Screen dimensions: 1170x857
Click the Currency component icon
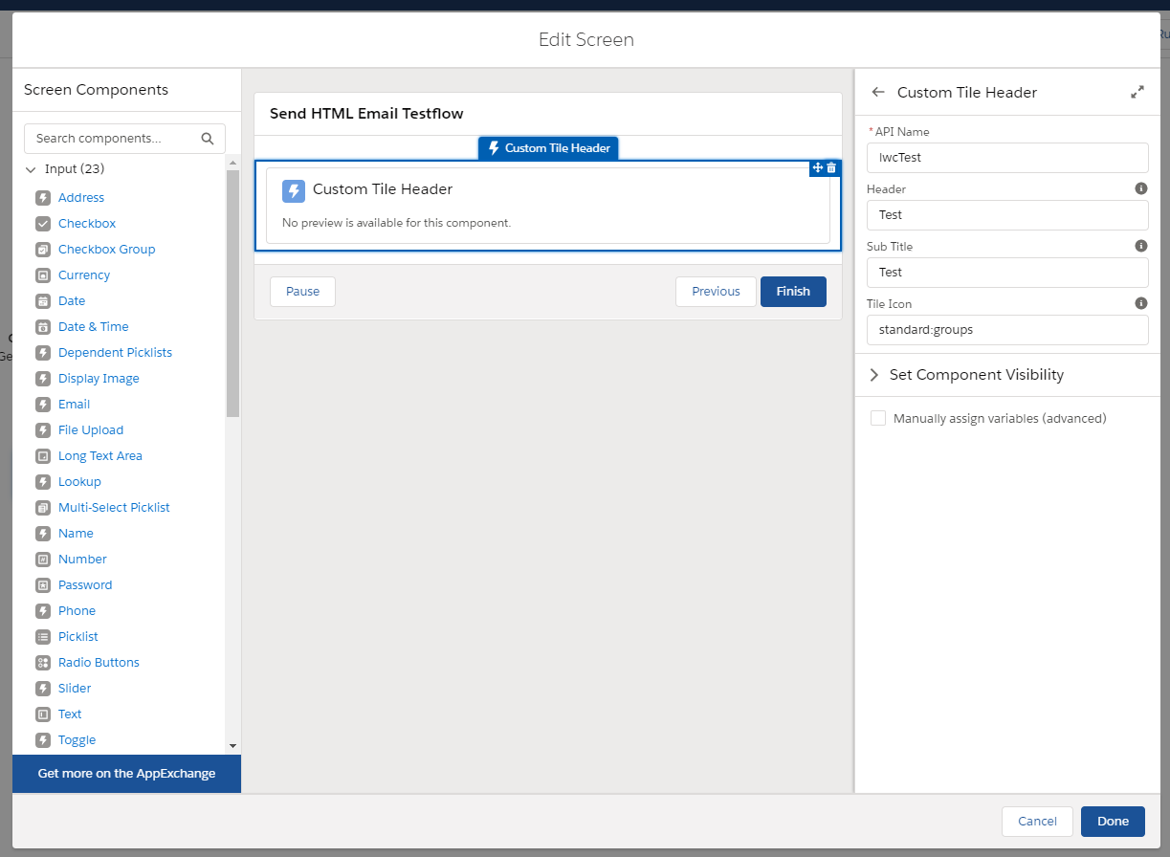click(x=42, y=275)
